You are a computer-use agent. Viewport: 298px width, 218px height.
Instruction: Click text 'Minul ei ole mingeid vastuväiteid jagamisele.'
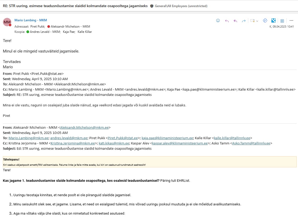coord(41,51)
